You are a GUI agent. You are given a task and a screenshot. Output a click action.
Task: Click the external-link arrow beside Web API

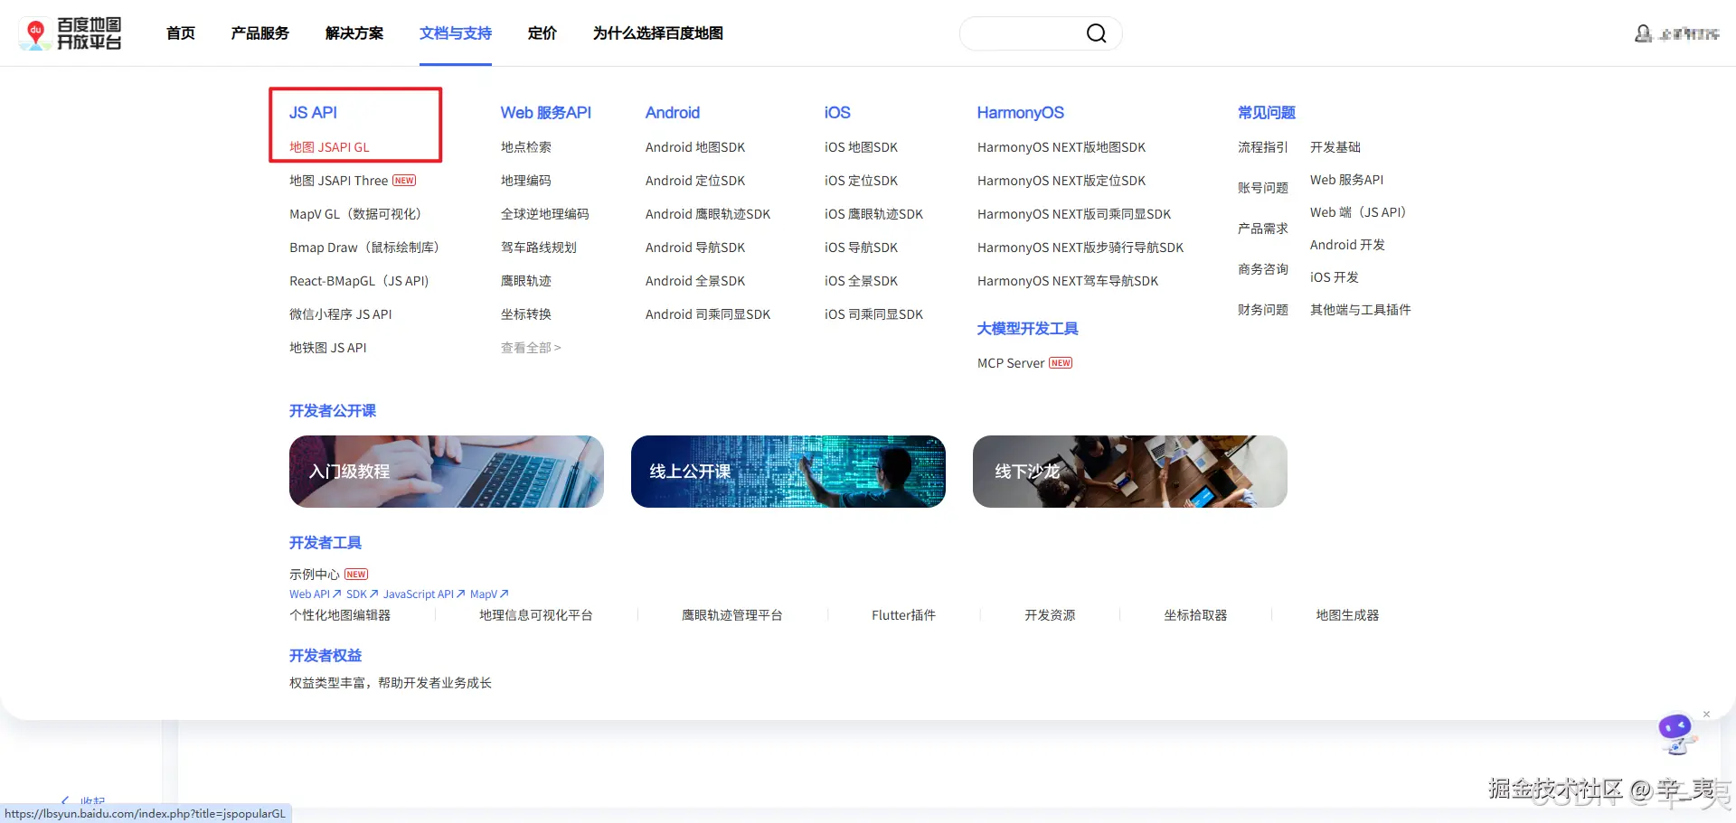[x=335, y=594]
